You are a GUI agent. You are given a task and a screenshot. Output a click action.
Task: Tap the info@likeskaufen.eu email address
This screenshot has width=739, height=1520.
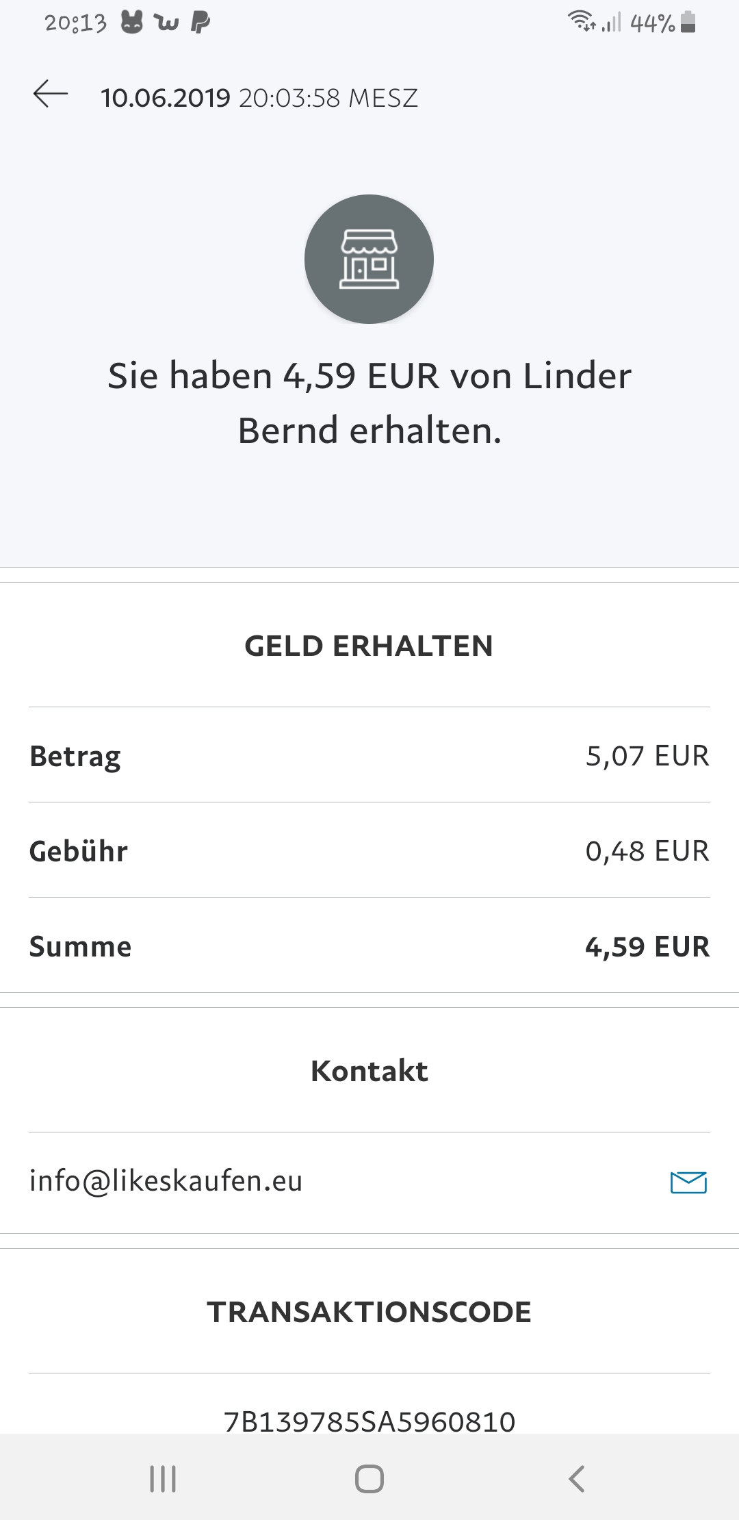[166, 1181]
